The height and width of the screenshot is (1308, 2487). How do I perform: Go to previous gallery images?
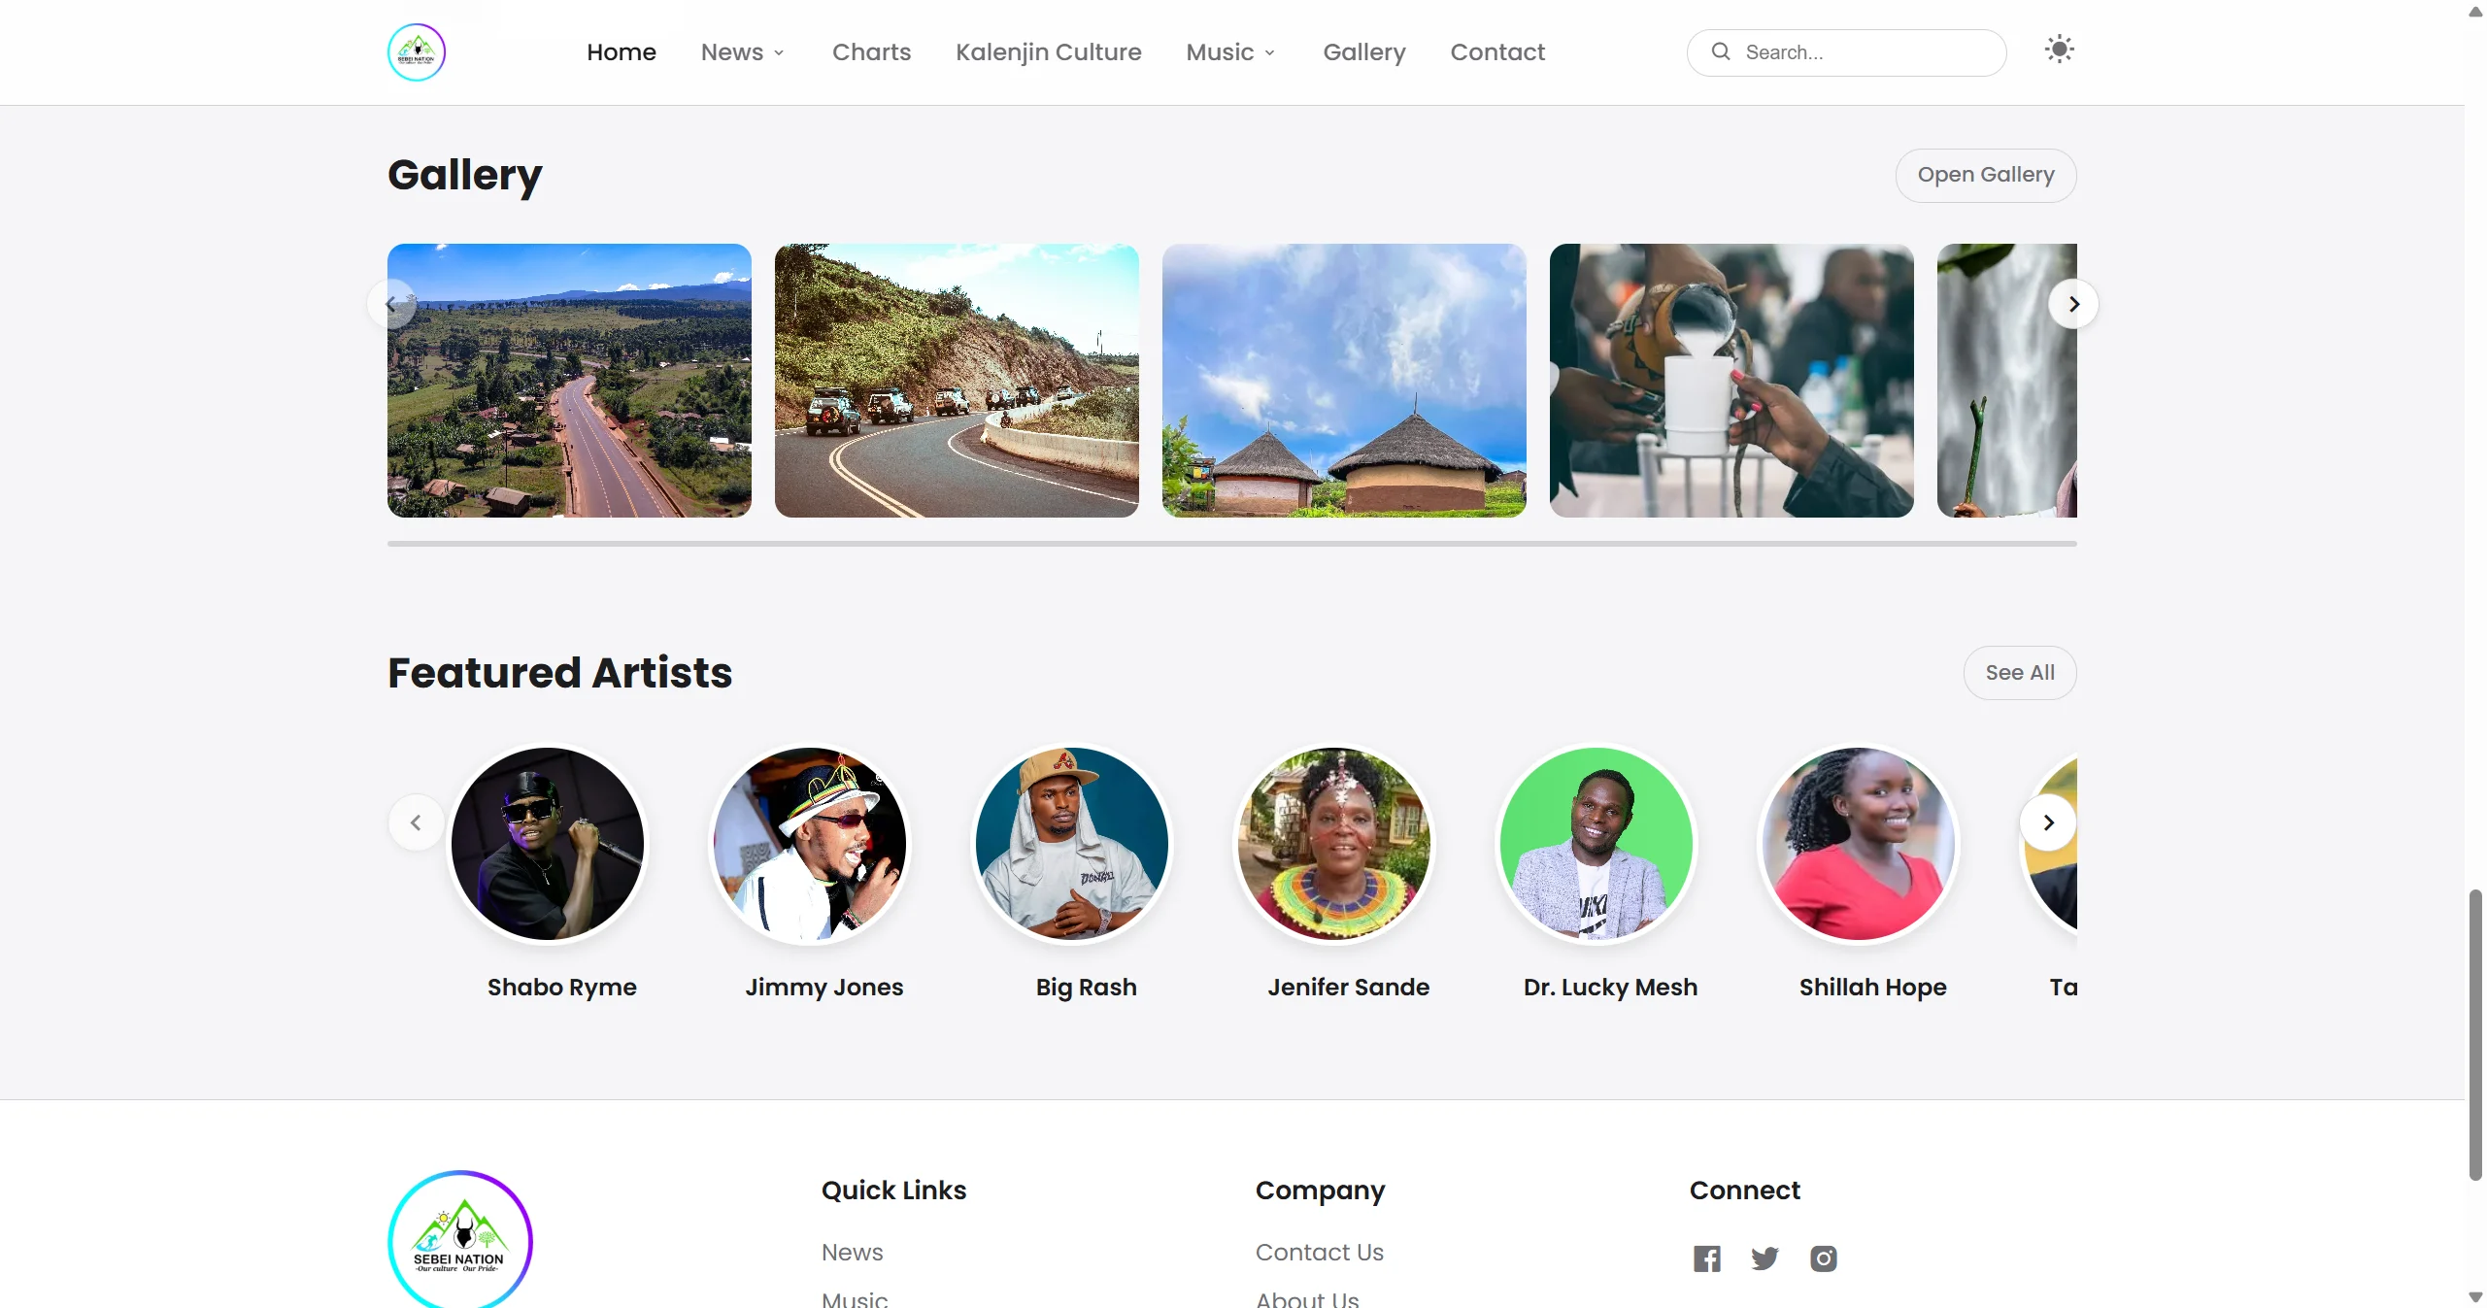click(x=391, y=304)
